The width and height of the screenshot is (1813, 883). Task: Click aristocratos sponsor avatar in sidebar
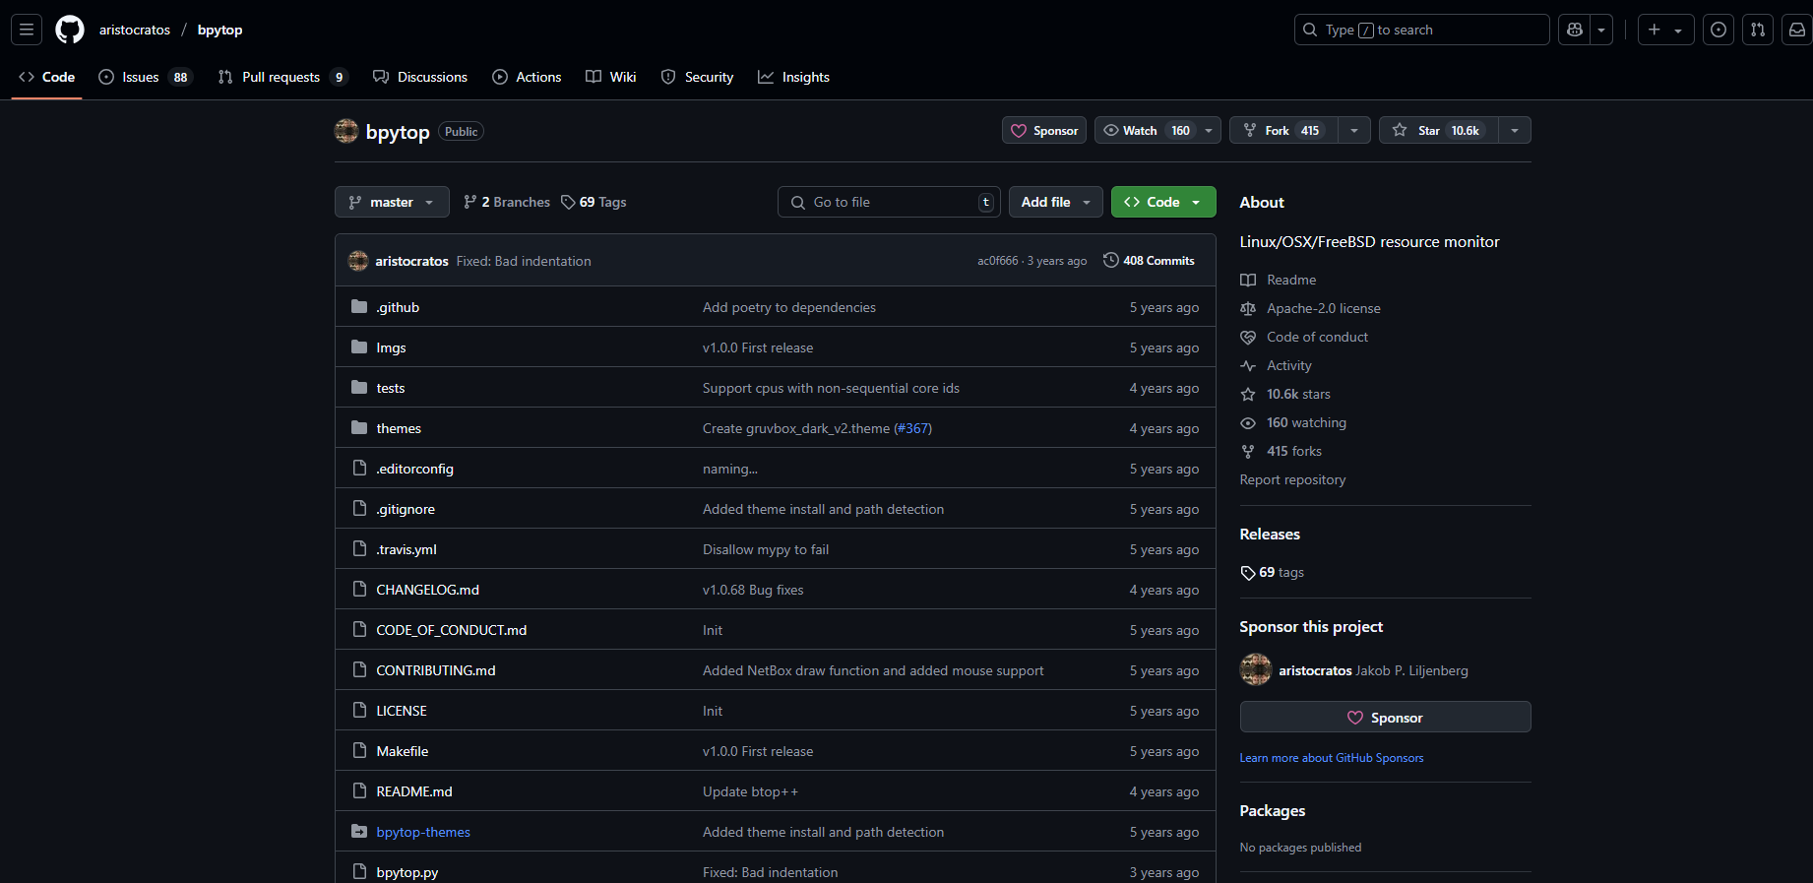pyautogui.click(x=1256, y=669)
